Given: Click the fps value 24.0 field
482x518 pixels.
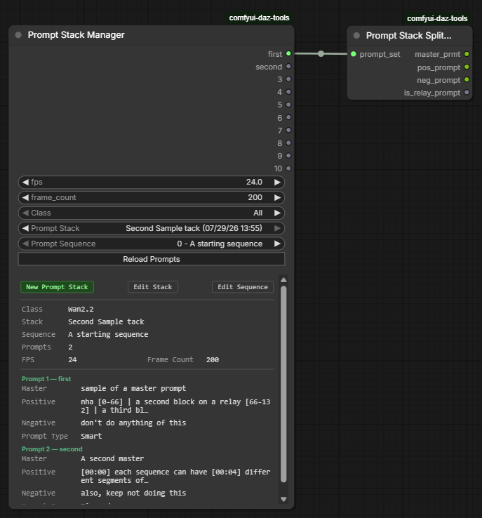Looking at the screenshot, I should pyautogui.click(x=152, y=182).
